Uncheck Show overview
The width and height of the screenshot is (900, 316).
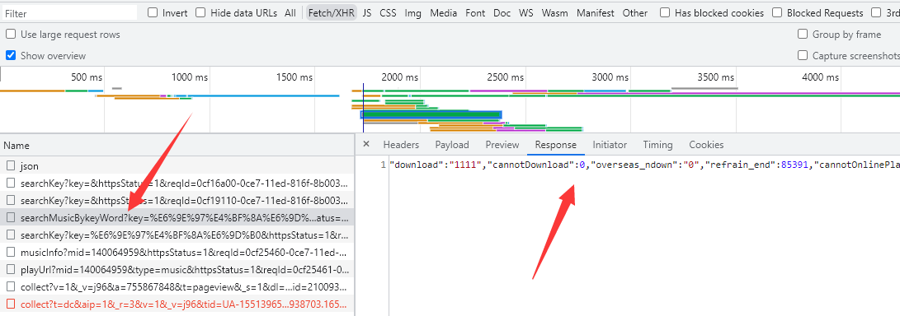click(11, 55)
